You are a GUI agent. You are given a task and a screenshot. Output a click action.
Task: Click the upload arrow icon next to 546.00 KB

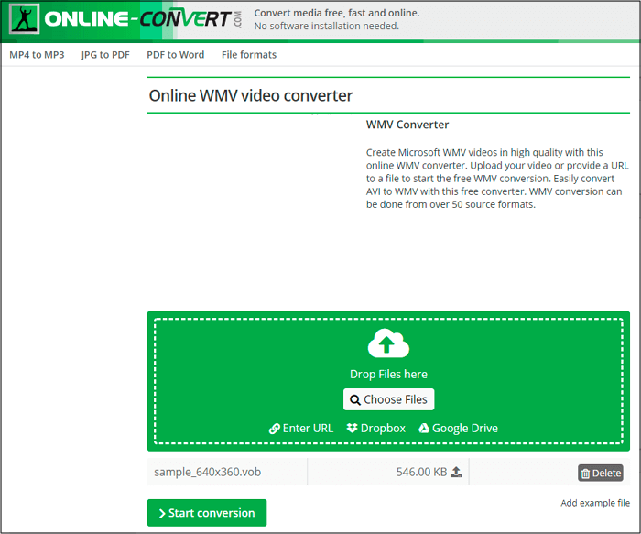pos(456,473)
